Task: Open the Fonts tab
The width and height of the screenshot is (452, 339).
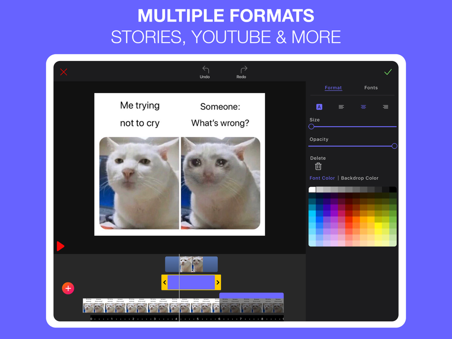Action: (371, 88)
